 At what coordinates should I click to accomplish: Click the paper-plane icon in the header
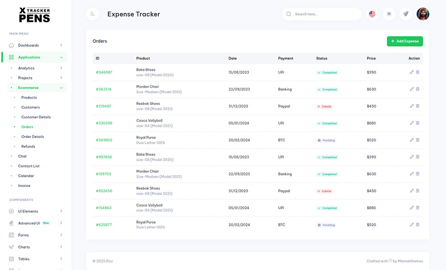click(406, 14)
